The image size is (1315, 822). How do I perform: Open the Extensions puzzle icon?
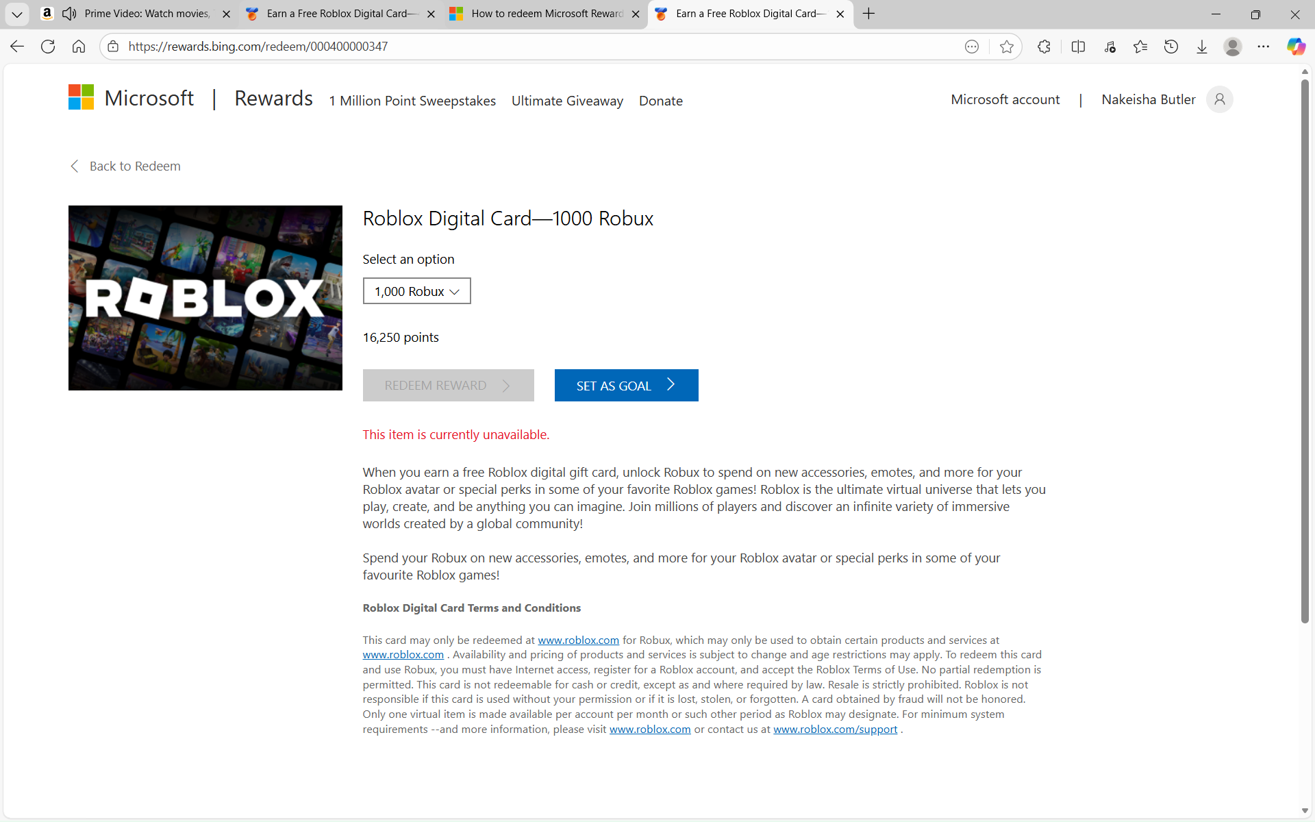(1044, 47)
